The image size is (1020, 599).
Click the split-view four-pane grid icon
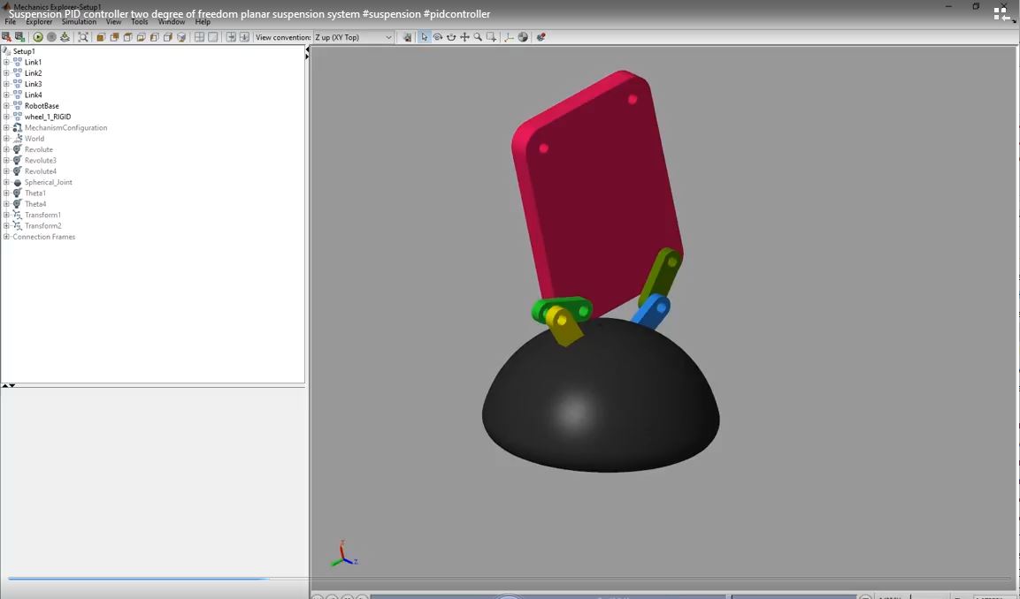point(199,37)
